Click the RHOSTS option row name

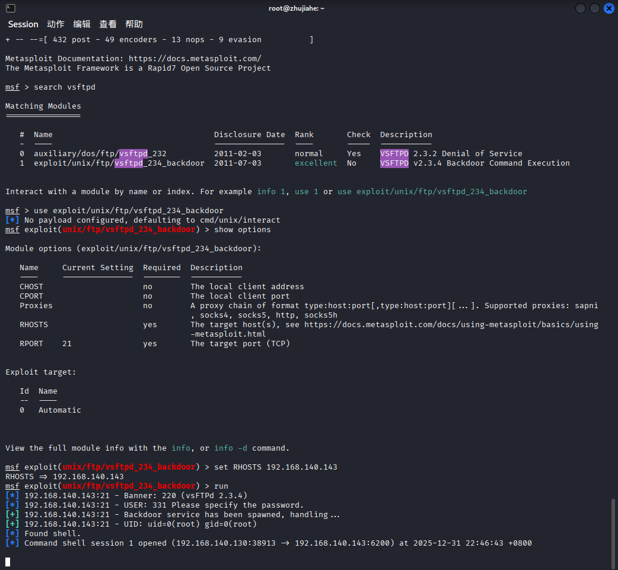click(x=34, y=324)
